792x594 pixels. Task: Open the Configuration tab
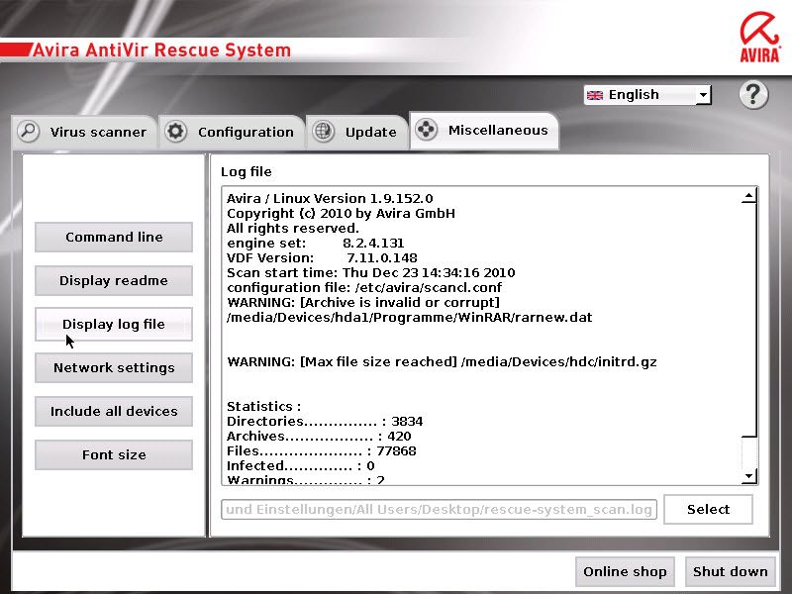[233, 132]
